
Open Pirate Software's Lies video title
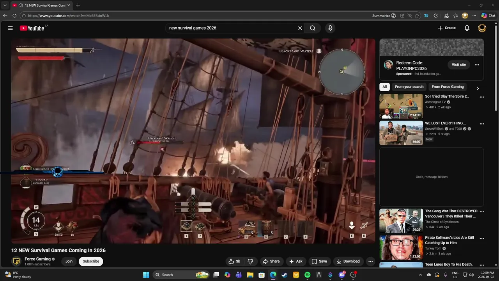(449, 240)
